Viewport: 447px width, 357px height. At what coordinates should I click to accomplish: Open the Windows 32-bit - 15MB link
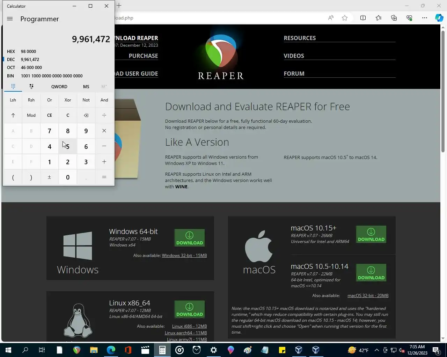184,256
